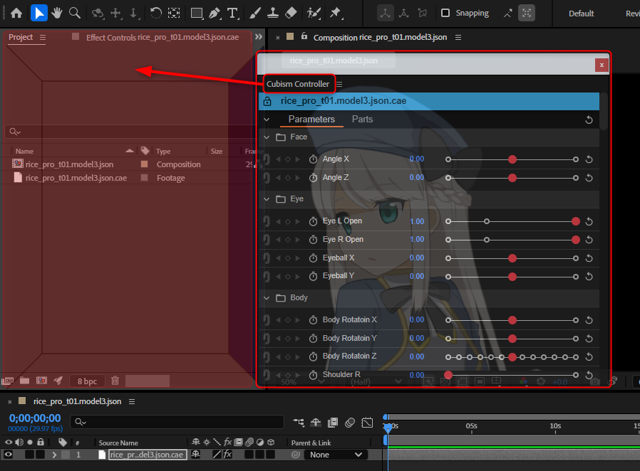Screen dimensions: 640x471
Task: Click the 8 bpc color depth button
Action: 88,381
